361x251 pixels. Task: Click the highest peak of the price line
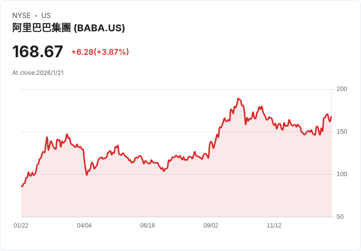(x=238, y=98)
